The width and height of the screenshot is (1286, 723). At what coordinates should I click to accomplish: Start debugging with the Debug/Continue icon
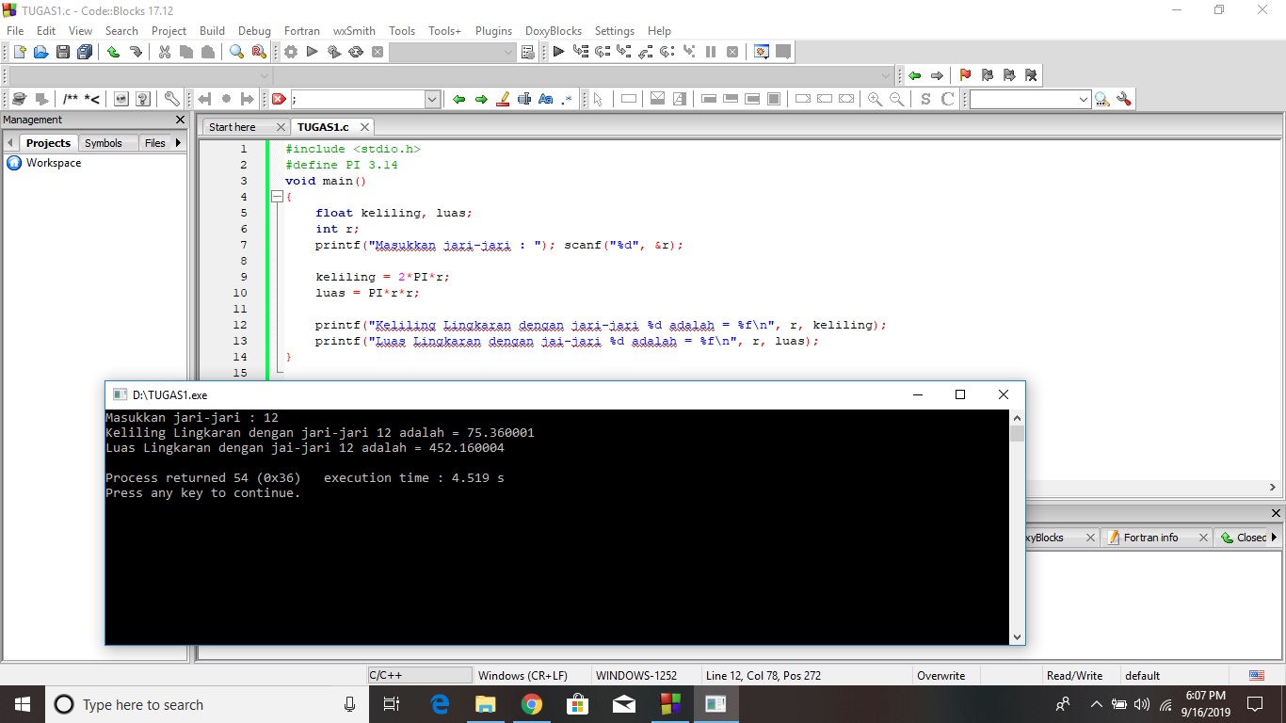(558, 52)
